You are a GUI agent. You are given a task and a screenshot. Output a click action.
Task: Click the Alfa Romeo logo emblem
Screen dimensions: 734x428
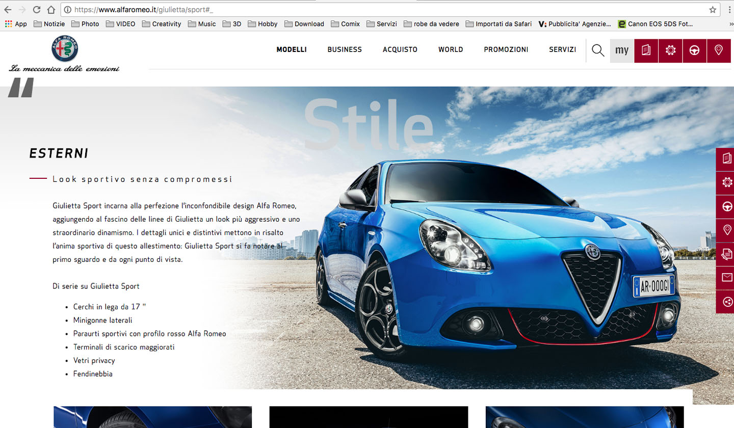pos(65,49)
